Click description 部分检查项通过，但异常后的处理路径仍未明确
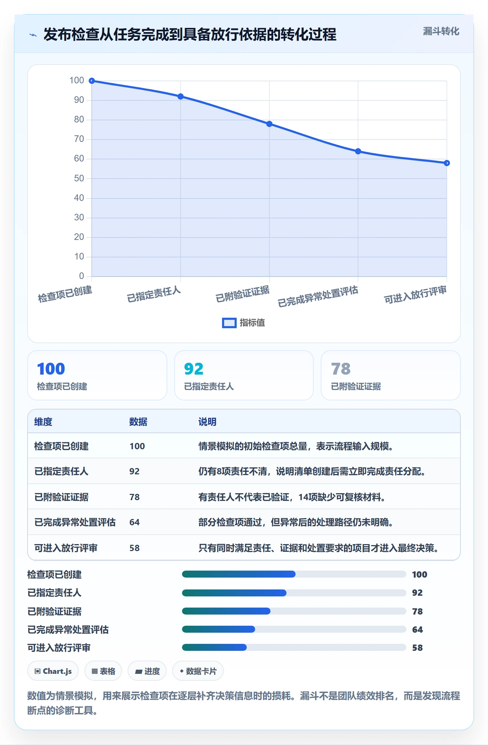This screenshot has width=488, height=745. (296, 522)
